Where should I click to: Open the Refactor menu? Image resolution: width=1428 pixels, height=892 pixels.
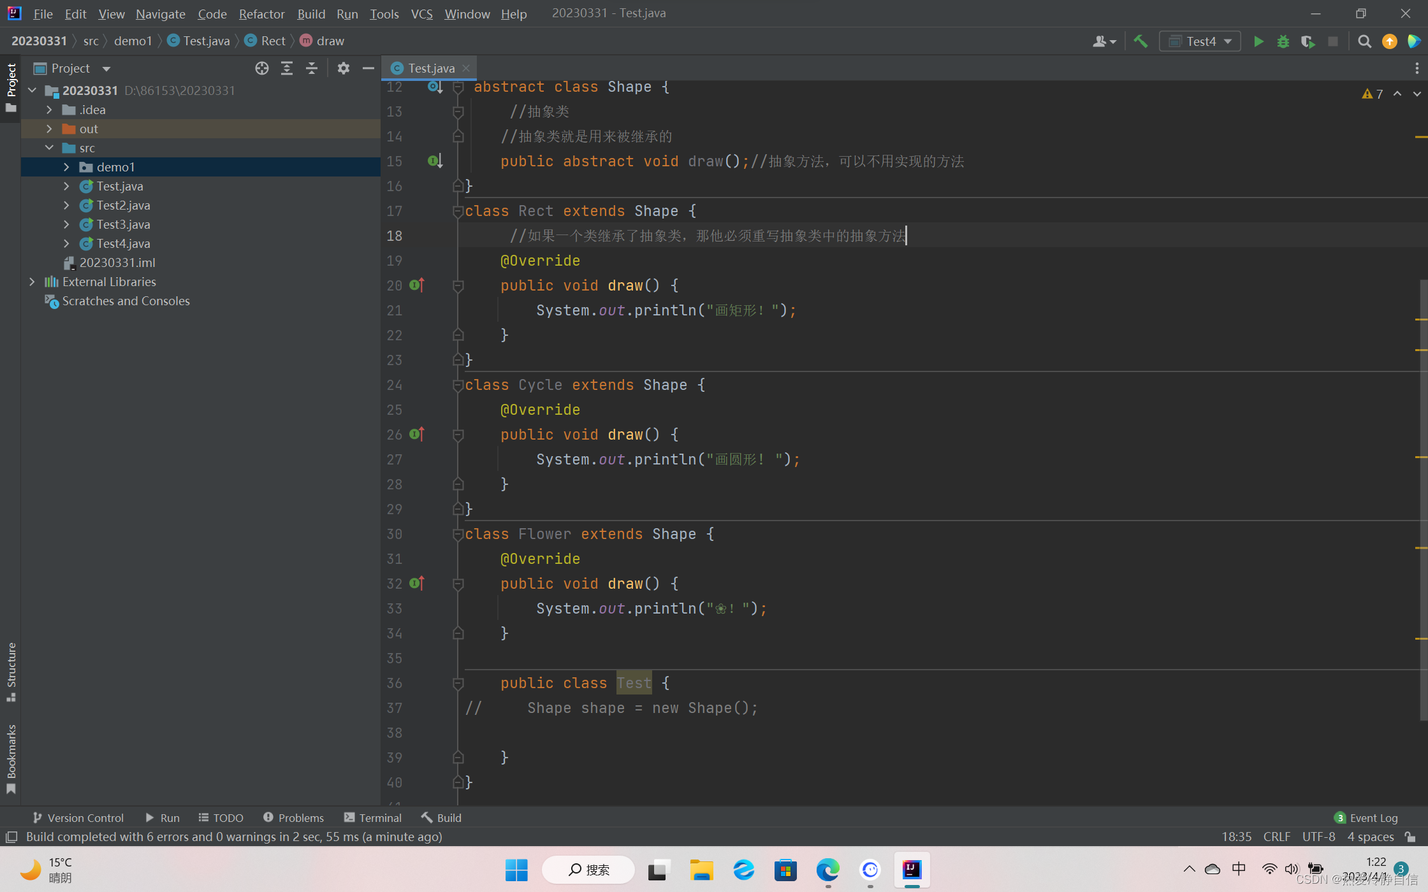tap(261, 13)
